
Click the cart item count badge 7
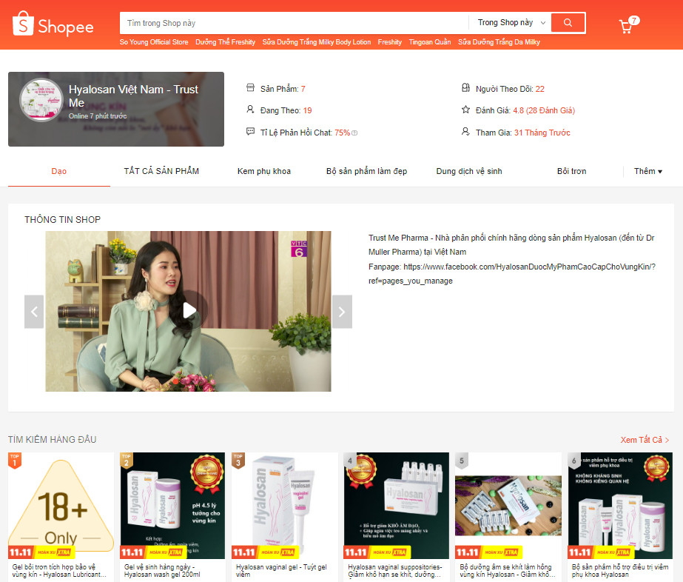[635, 20]
